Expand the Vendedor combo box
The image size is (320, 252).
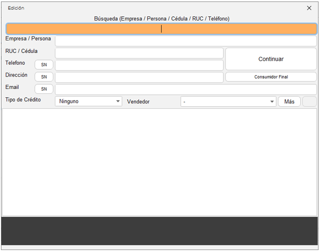click(x=228, y=101)
